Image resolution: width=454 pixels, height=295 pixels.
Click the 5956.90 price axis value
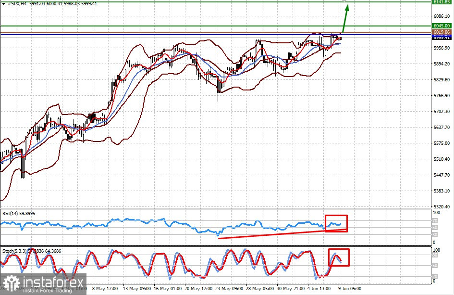(442, 48)
